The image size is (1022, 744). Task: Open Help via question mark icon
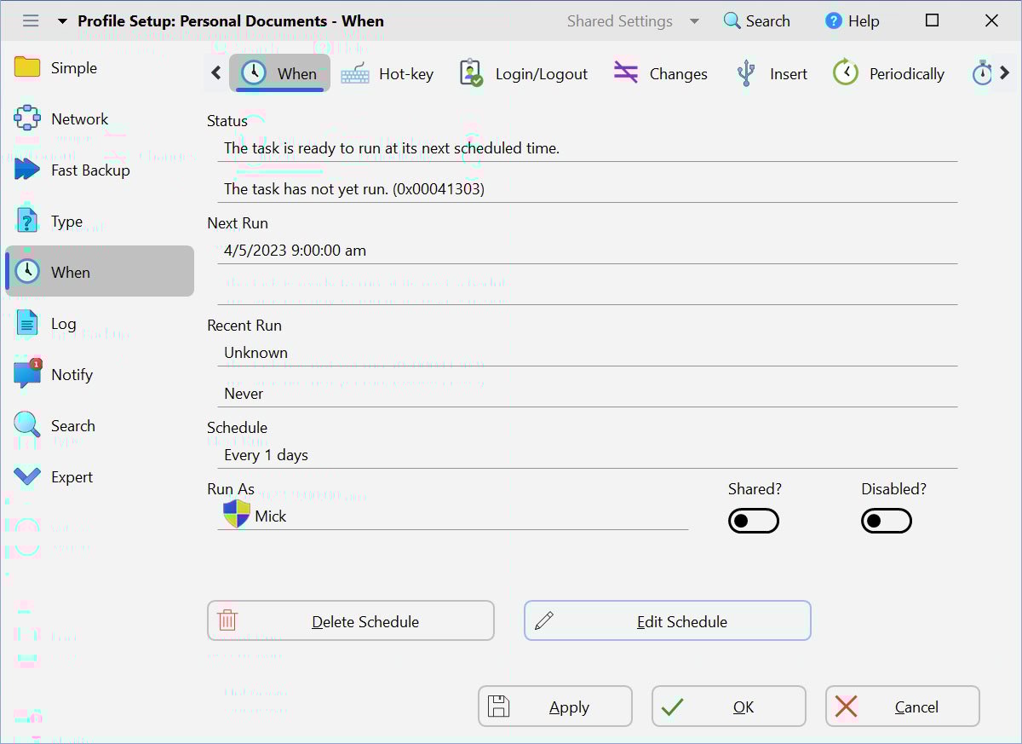(x=834, y=20)
